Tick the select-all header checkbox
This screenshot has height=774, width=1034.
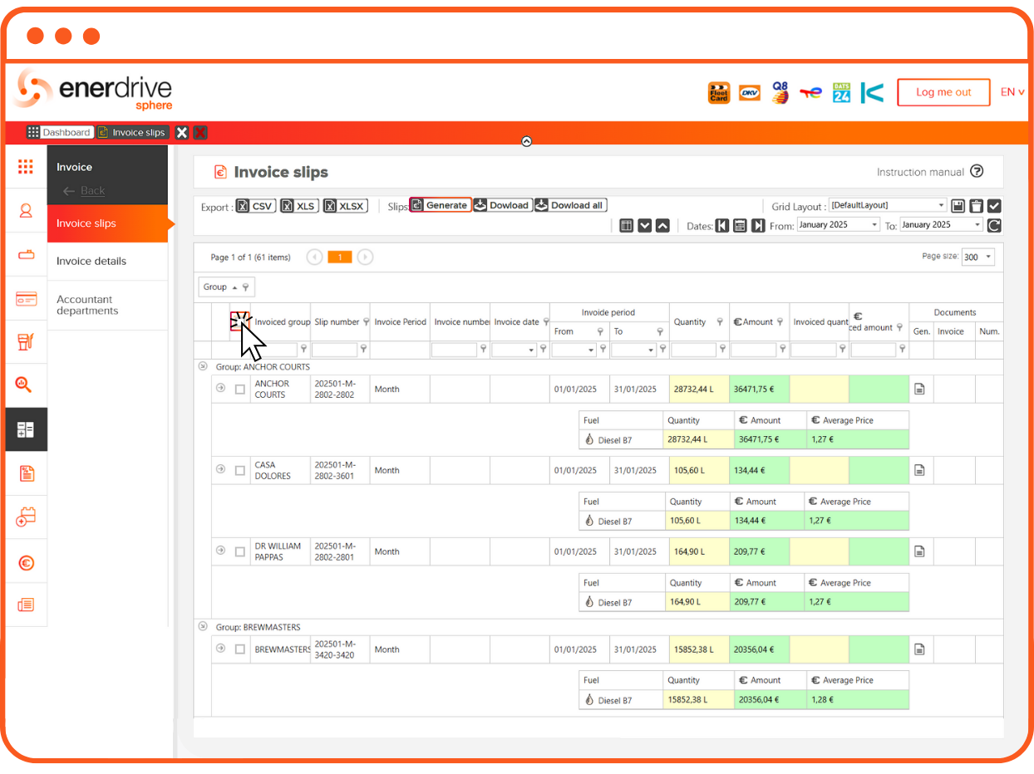[239, 322]
